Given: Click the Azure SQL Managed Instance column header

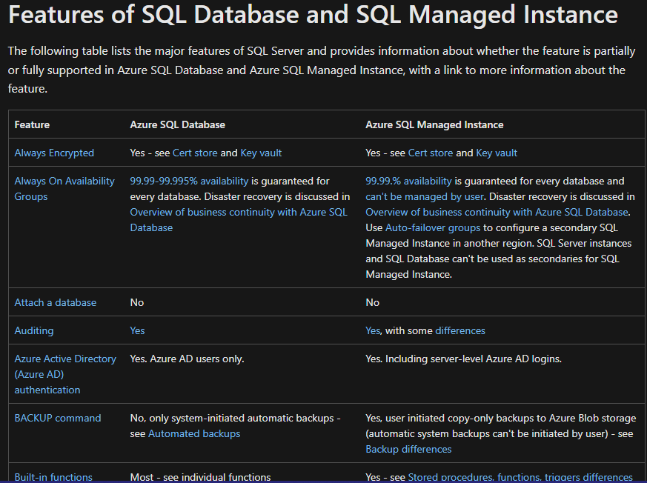Looking at the screenshot, I should (x=434, y=124).
